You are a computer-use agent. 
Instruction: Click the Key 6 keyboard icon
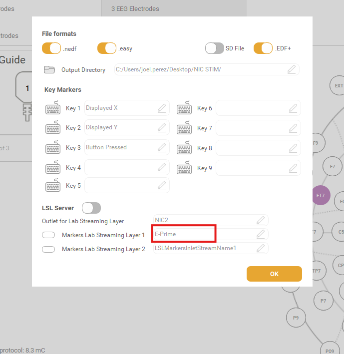(x=184, y=108)
